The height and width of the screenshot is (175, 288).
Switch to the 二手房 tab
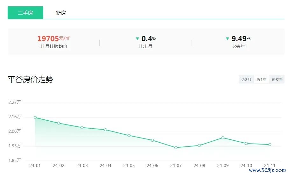[x=25, y=13]
